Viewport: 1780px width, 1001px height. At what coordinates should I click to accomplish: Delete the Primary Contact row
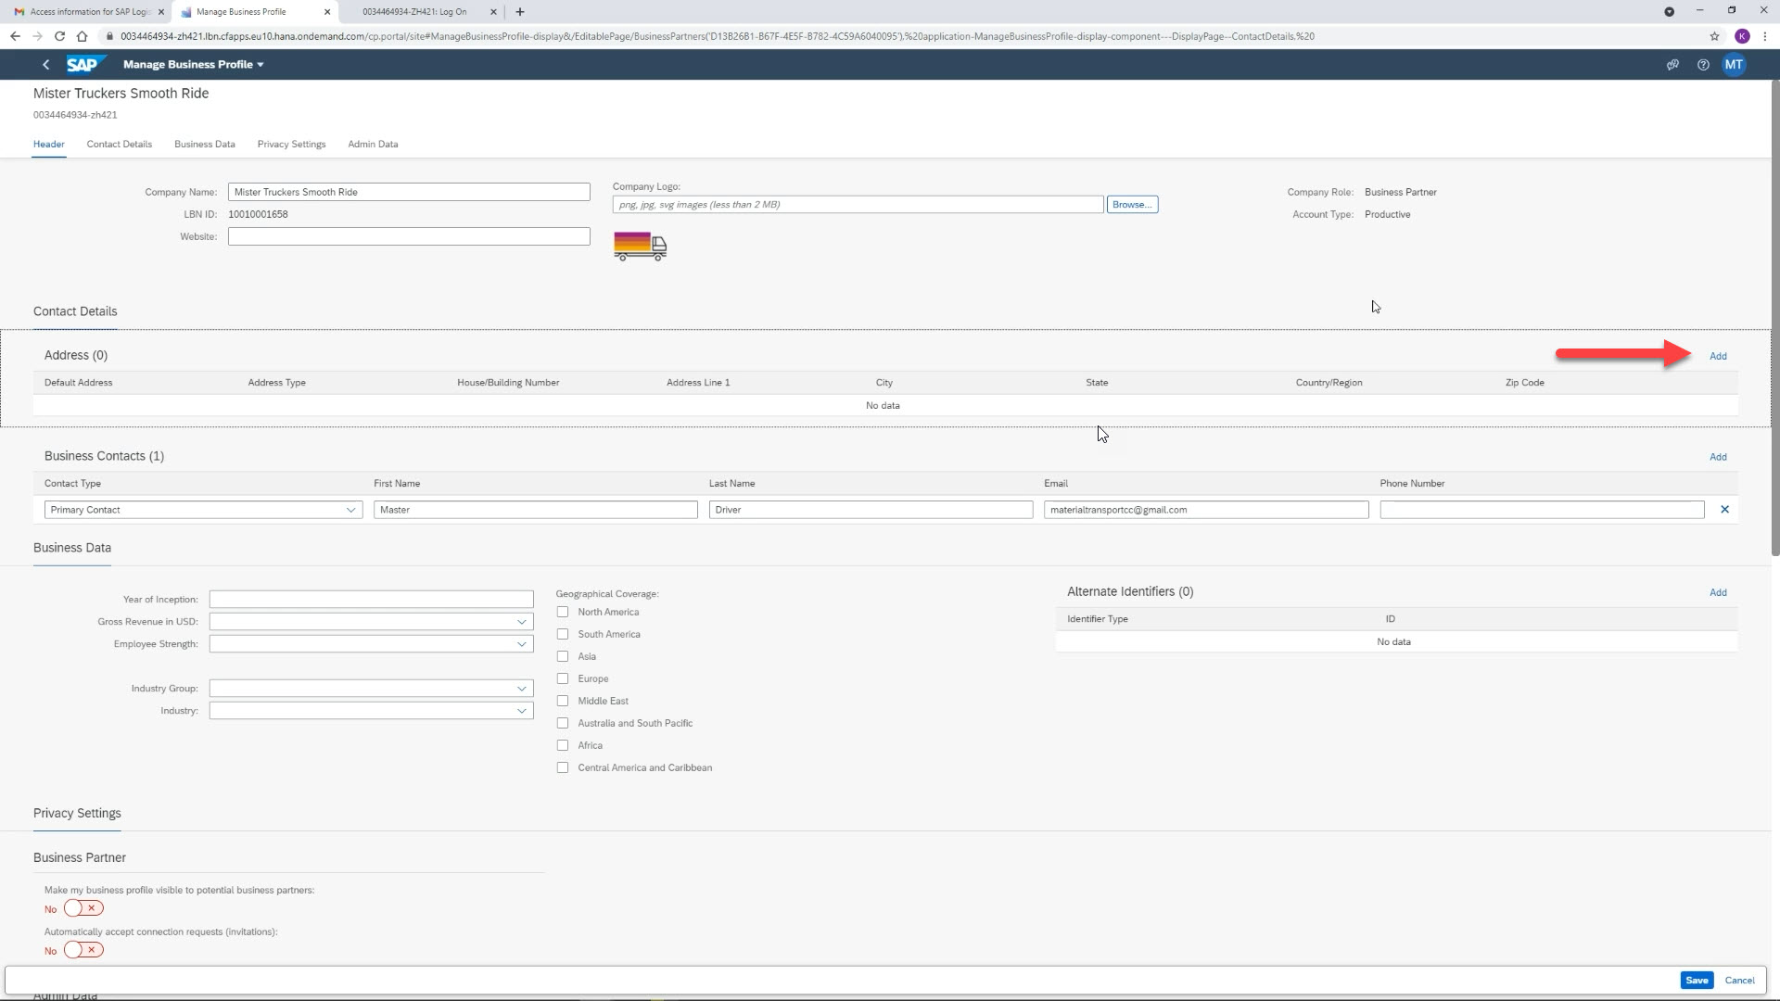(x=1725, y=510)
